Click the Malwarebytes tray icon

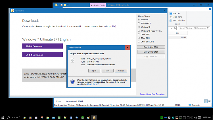[x=165, y=117]
